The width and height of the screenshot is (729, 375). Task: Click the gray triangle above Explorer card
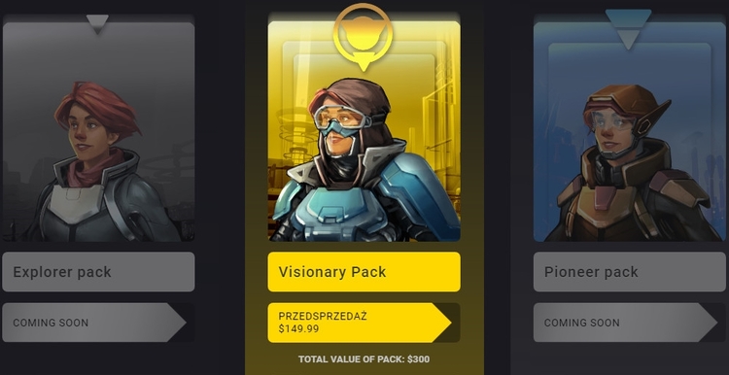[x=97, y=24]
